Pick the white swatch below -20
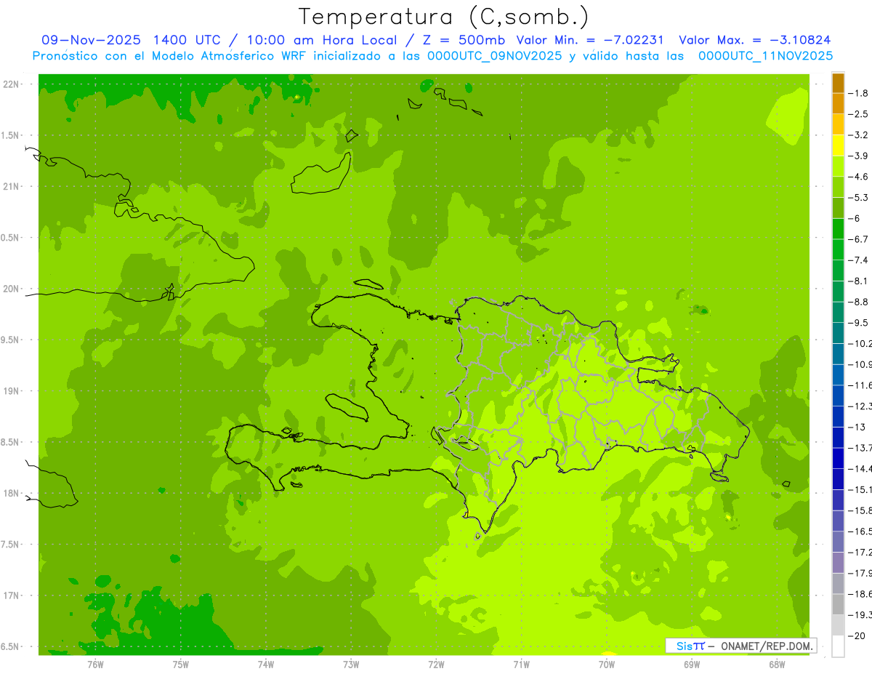 (838, 646)
